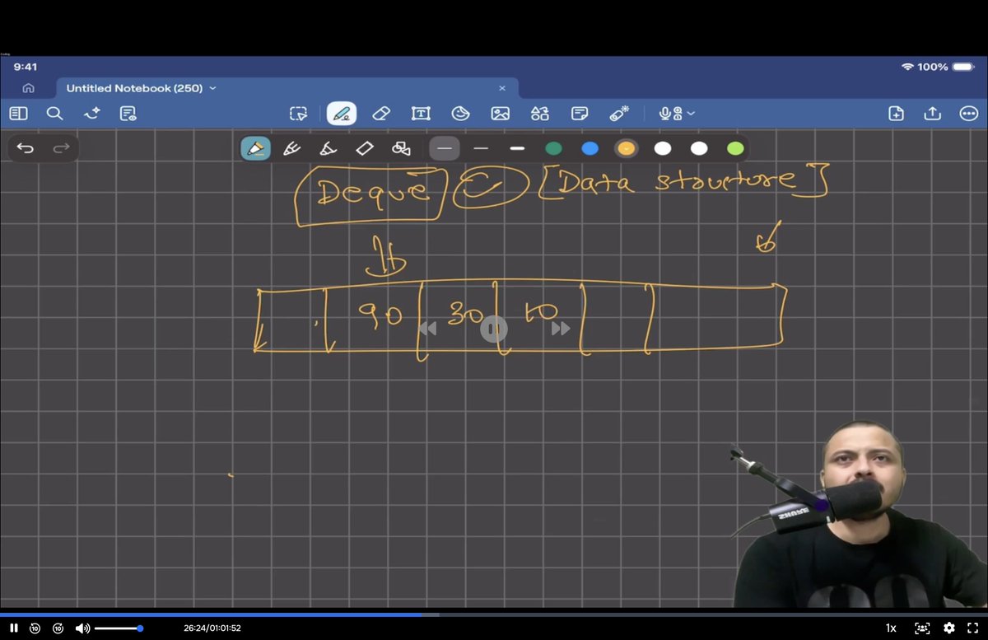This screenshot has height=640, width=988.
Task: Click the center pause overlay button
Action: 494,329
